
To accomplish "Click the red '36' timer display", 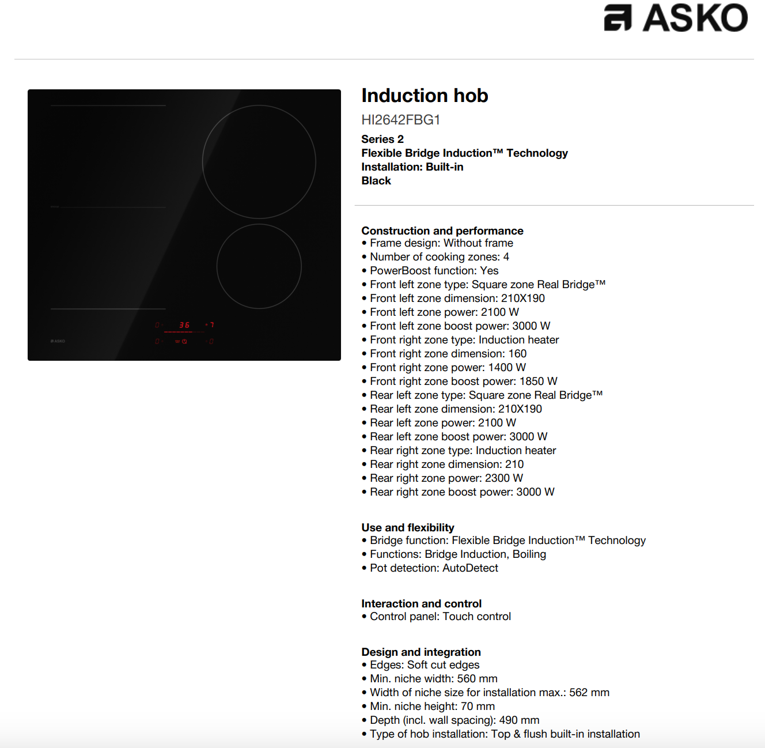I will [x=184, y=325].
